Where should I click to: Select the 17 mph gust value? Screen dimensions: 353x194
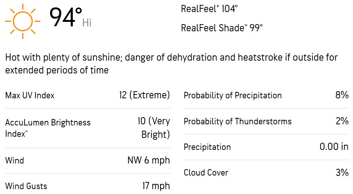coord(156,186)
